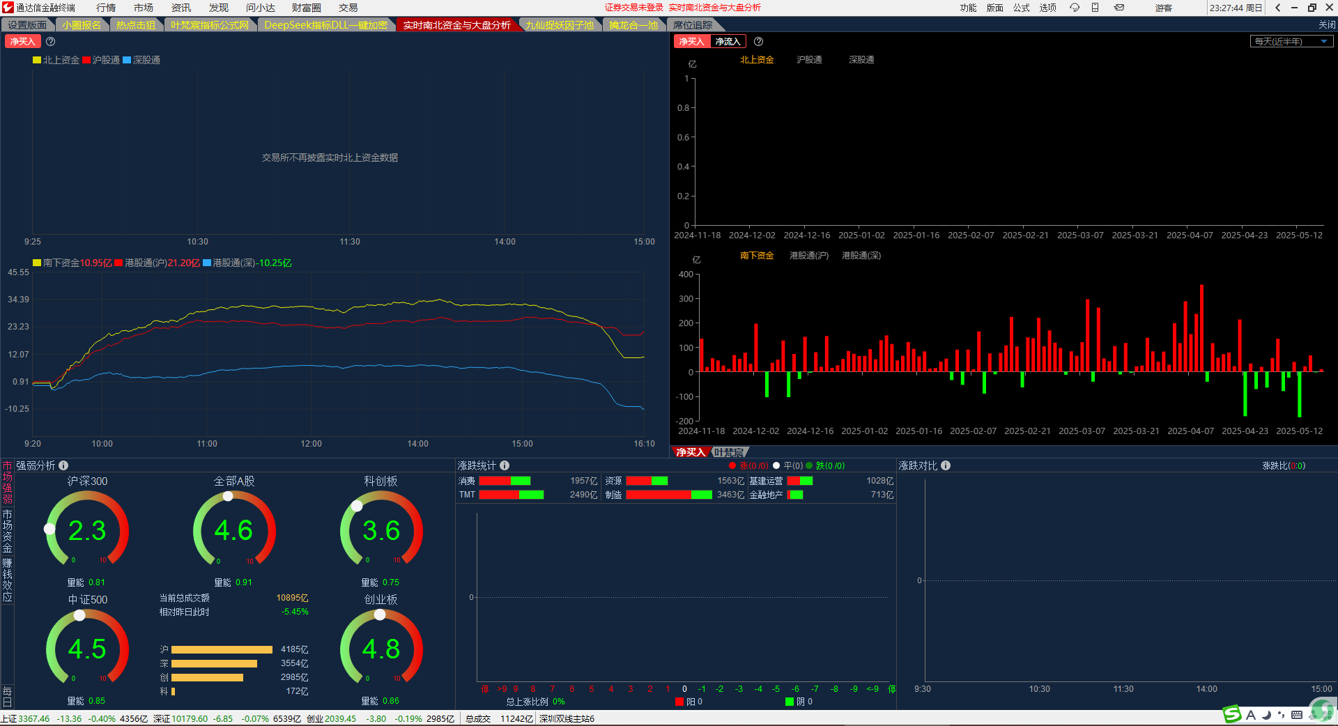
Task: Click 上证 index value in status bar
Action: (33, 719)
